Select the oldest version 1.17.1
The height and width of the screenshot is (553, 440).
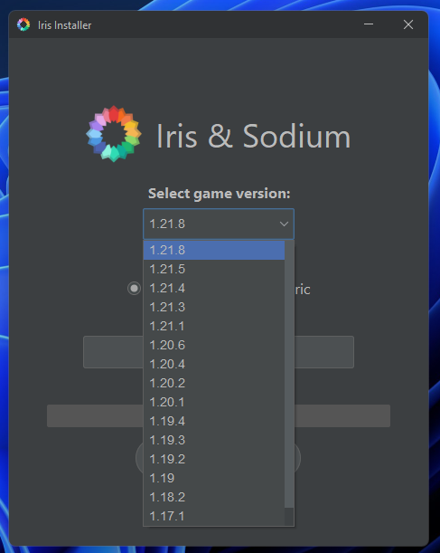[214, 516]
